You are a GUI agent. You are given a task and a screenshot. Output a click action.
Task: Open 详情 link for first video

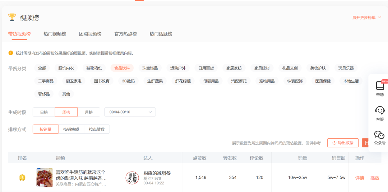360,178
